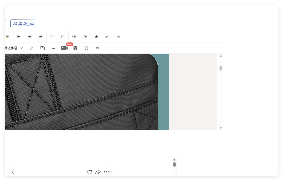283x181 pixels.
Task: Clear formatting with the eraser icon
Action: tap(96, 37)
